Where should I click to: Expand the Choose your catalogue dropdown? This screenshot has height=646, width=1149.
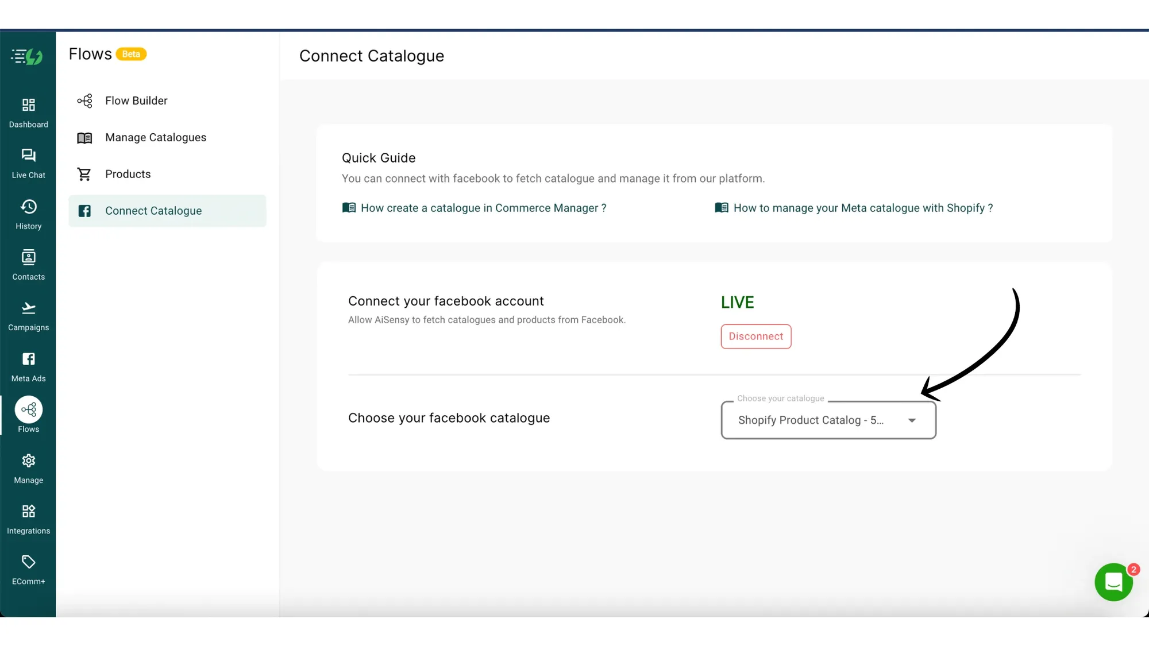(912, 420)
